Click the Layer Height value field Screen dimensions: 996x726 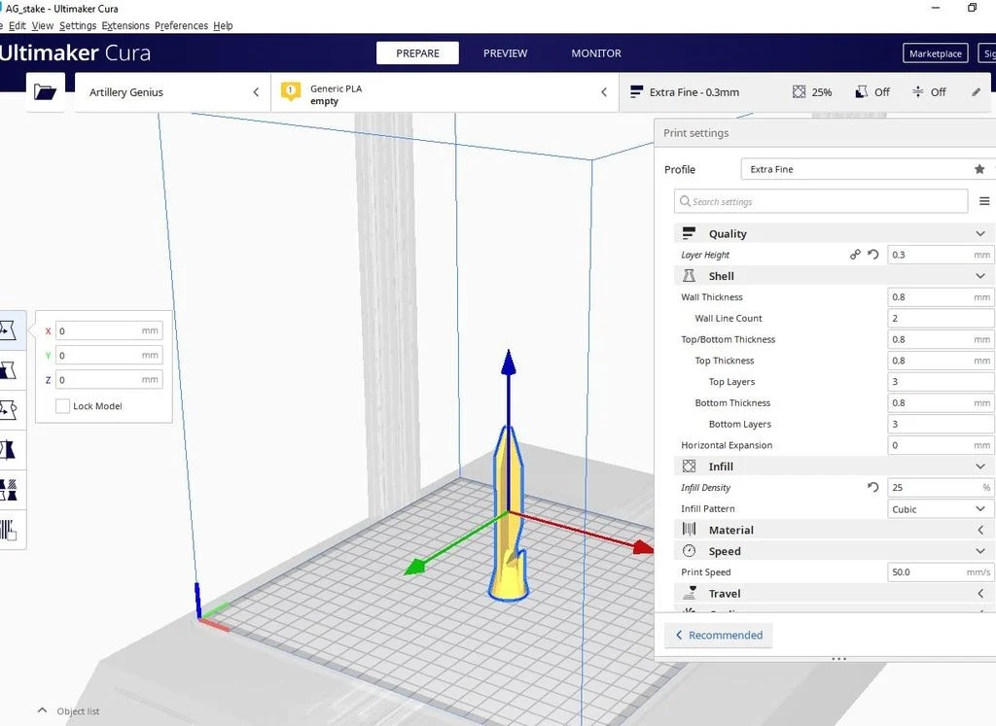pos(941,255)
